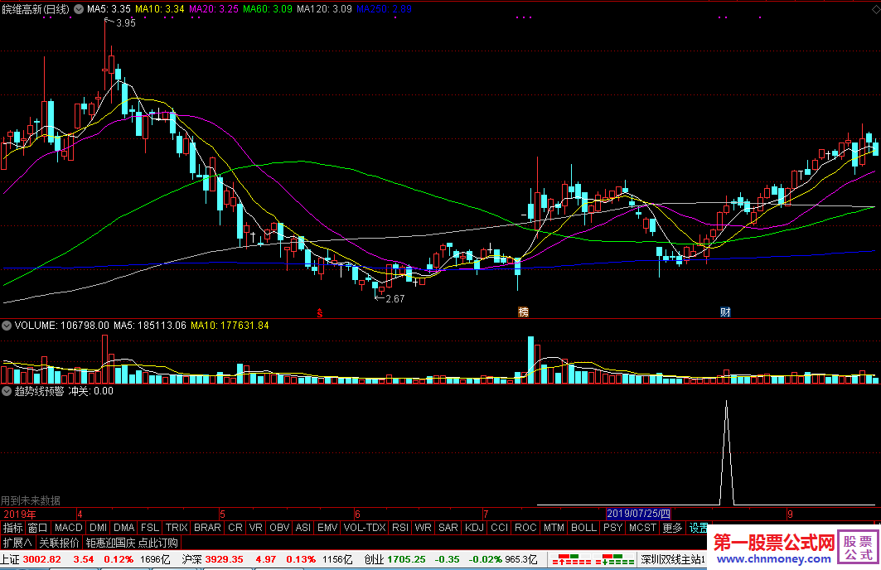The width and height of the screenshot is (881, 570).
Task: Open the 关联报价 tab
Action: [x=59, y=543]
